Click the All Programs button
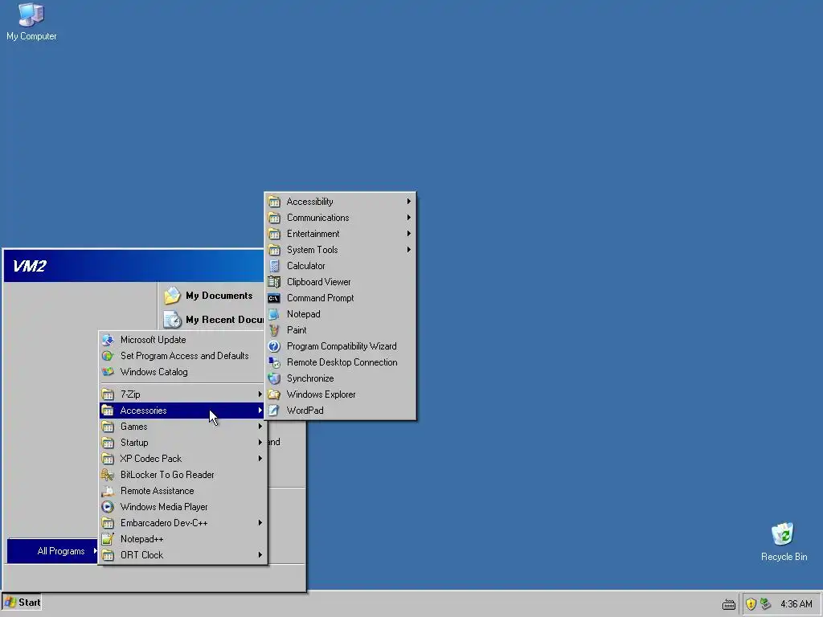The height and width of the screenshot is (617, 823). click(52, 551)
